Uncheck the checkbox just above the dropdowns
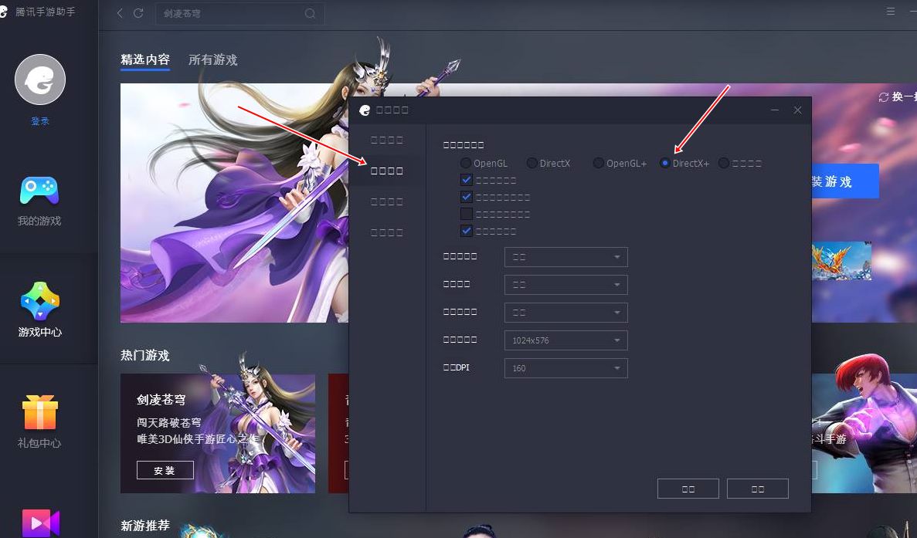Viewport: 917px width, 538px height. (x=466, y=231)
